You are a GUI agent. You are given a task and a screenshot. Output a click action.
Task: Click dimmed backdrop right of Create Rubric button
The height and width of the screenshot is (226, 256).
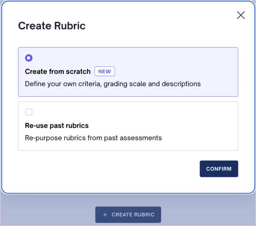(208, 214)
